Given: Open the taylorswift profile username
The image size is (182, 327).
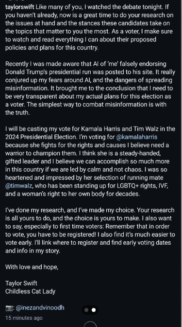Looking at the screenshot, I should point(19,7).
